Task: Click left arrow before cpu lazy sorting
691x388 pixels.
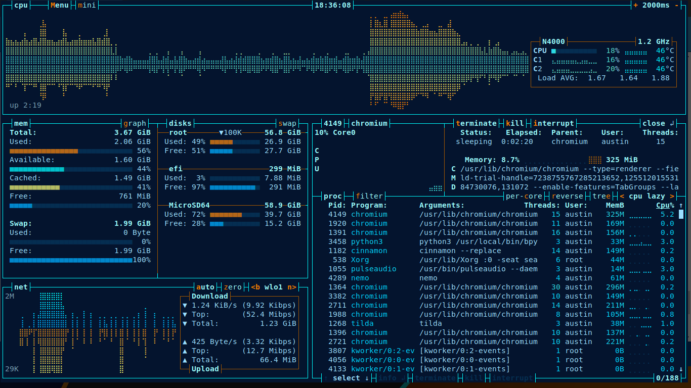Action: coord(622,196)
